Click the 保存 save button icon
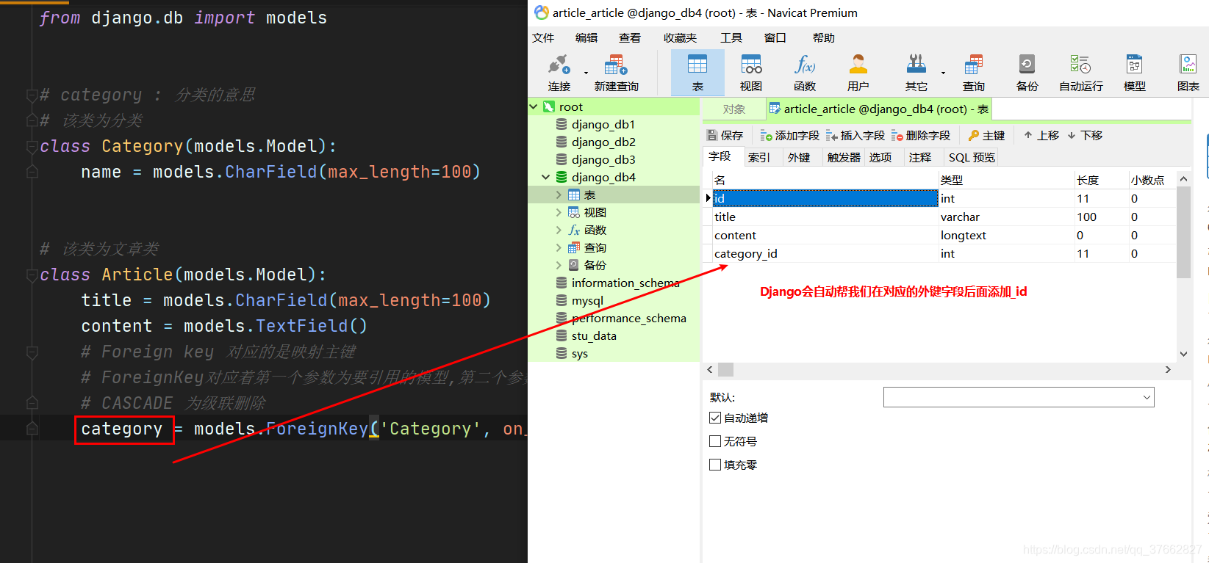Image resolution: width=1209 pixels, height=563 pixels. coord(725,136)
